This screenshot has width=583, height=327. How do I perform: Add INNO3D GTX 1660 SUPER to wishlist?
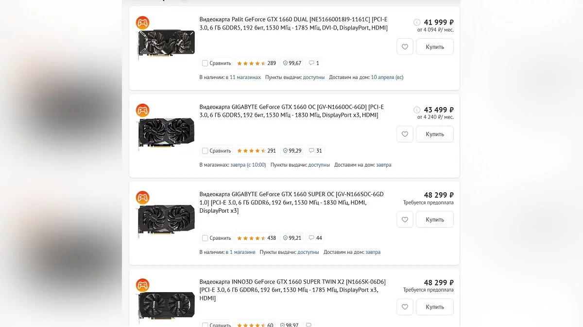pos(405,307)
